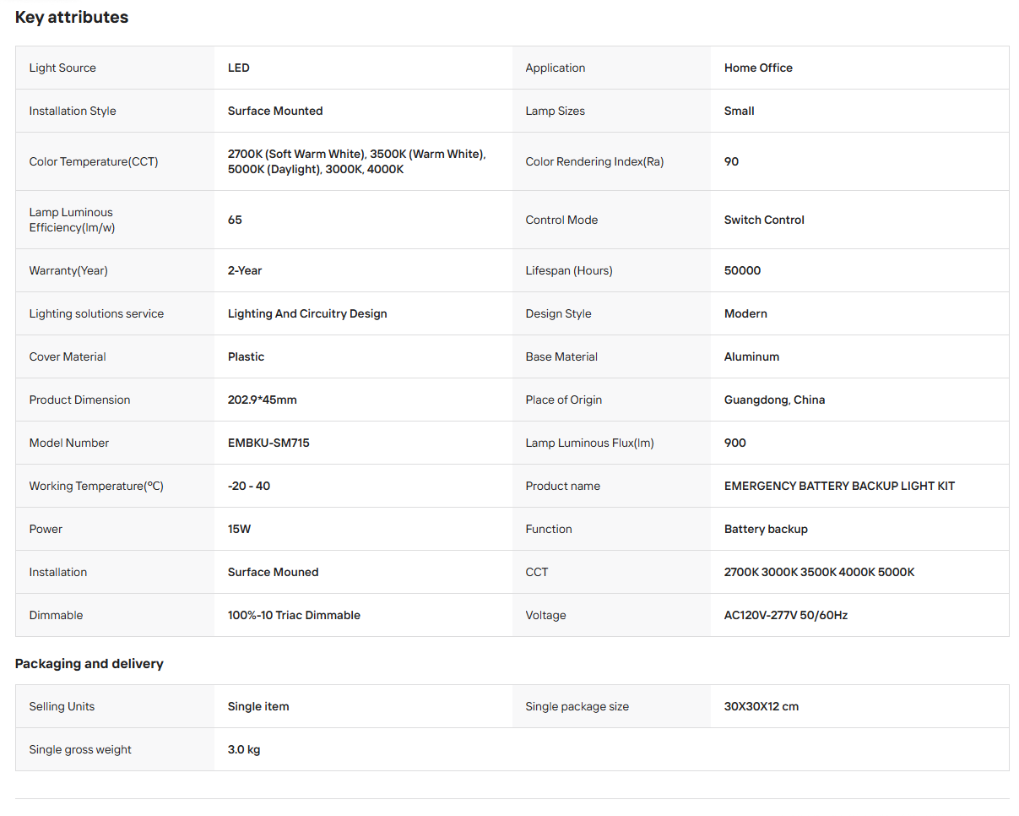This screenshot has height=816, width=1019.
Task: Select the 15W power value
Action: 239,529
